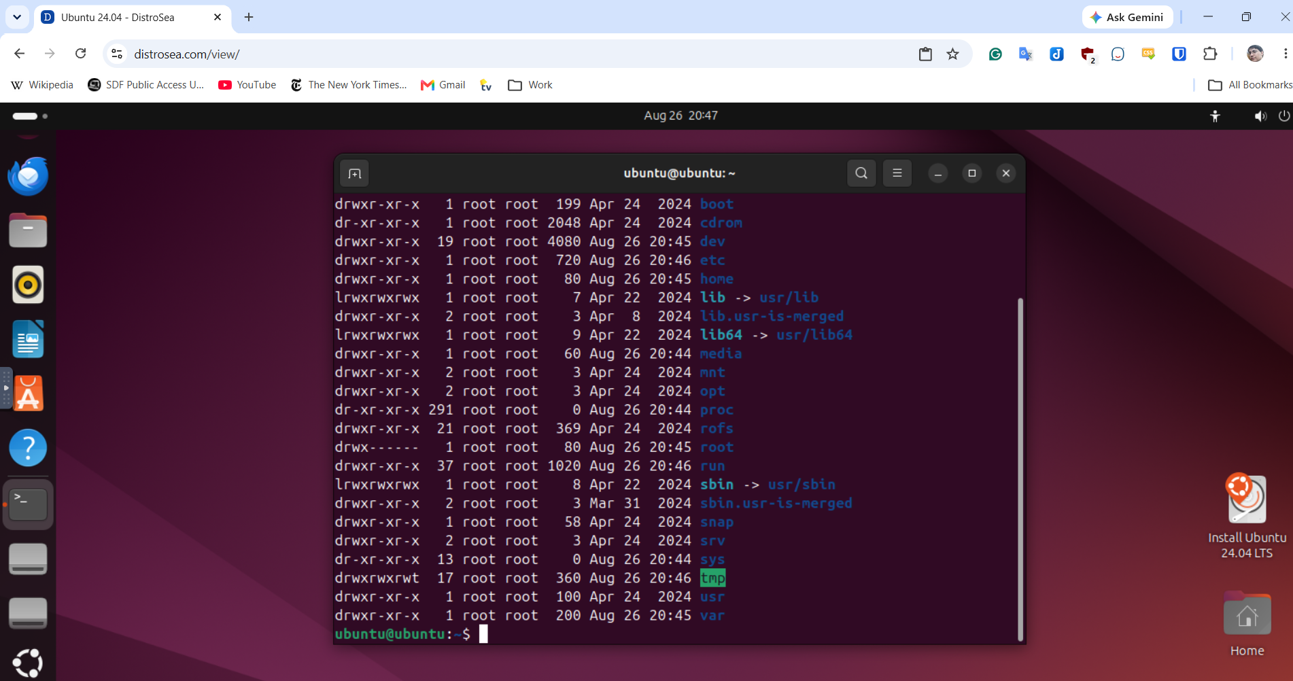Open the power menu in top bar
The height and width of the screenshot is (681, 1293).
pyautogui.click(x=1283, y=116)
